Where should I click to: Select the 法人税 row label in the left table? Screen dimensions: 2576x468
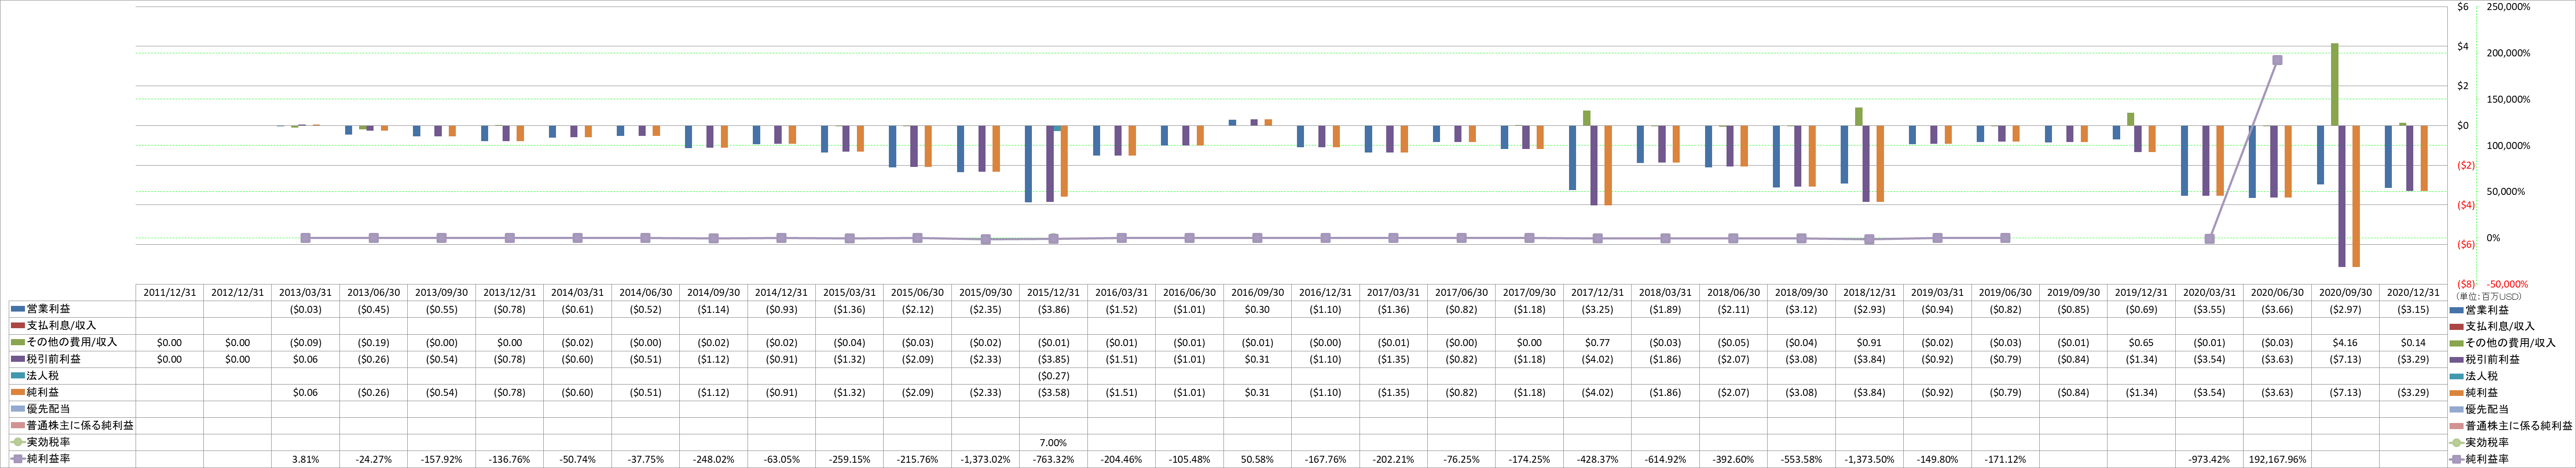(x=42, y=375)
